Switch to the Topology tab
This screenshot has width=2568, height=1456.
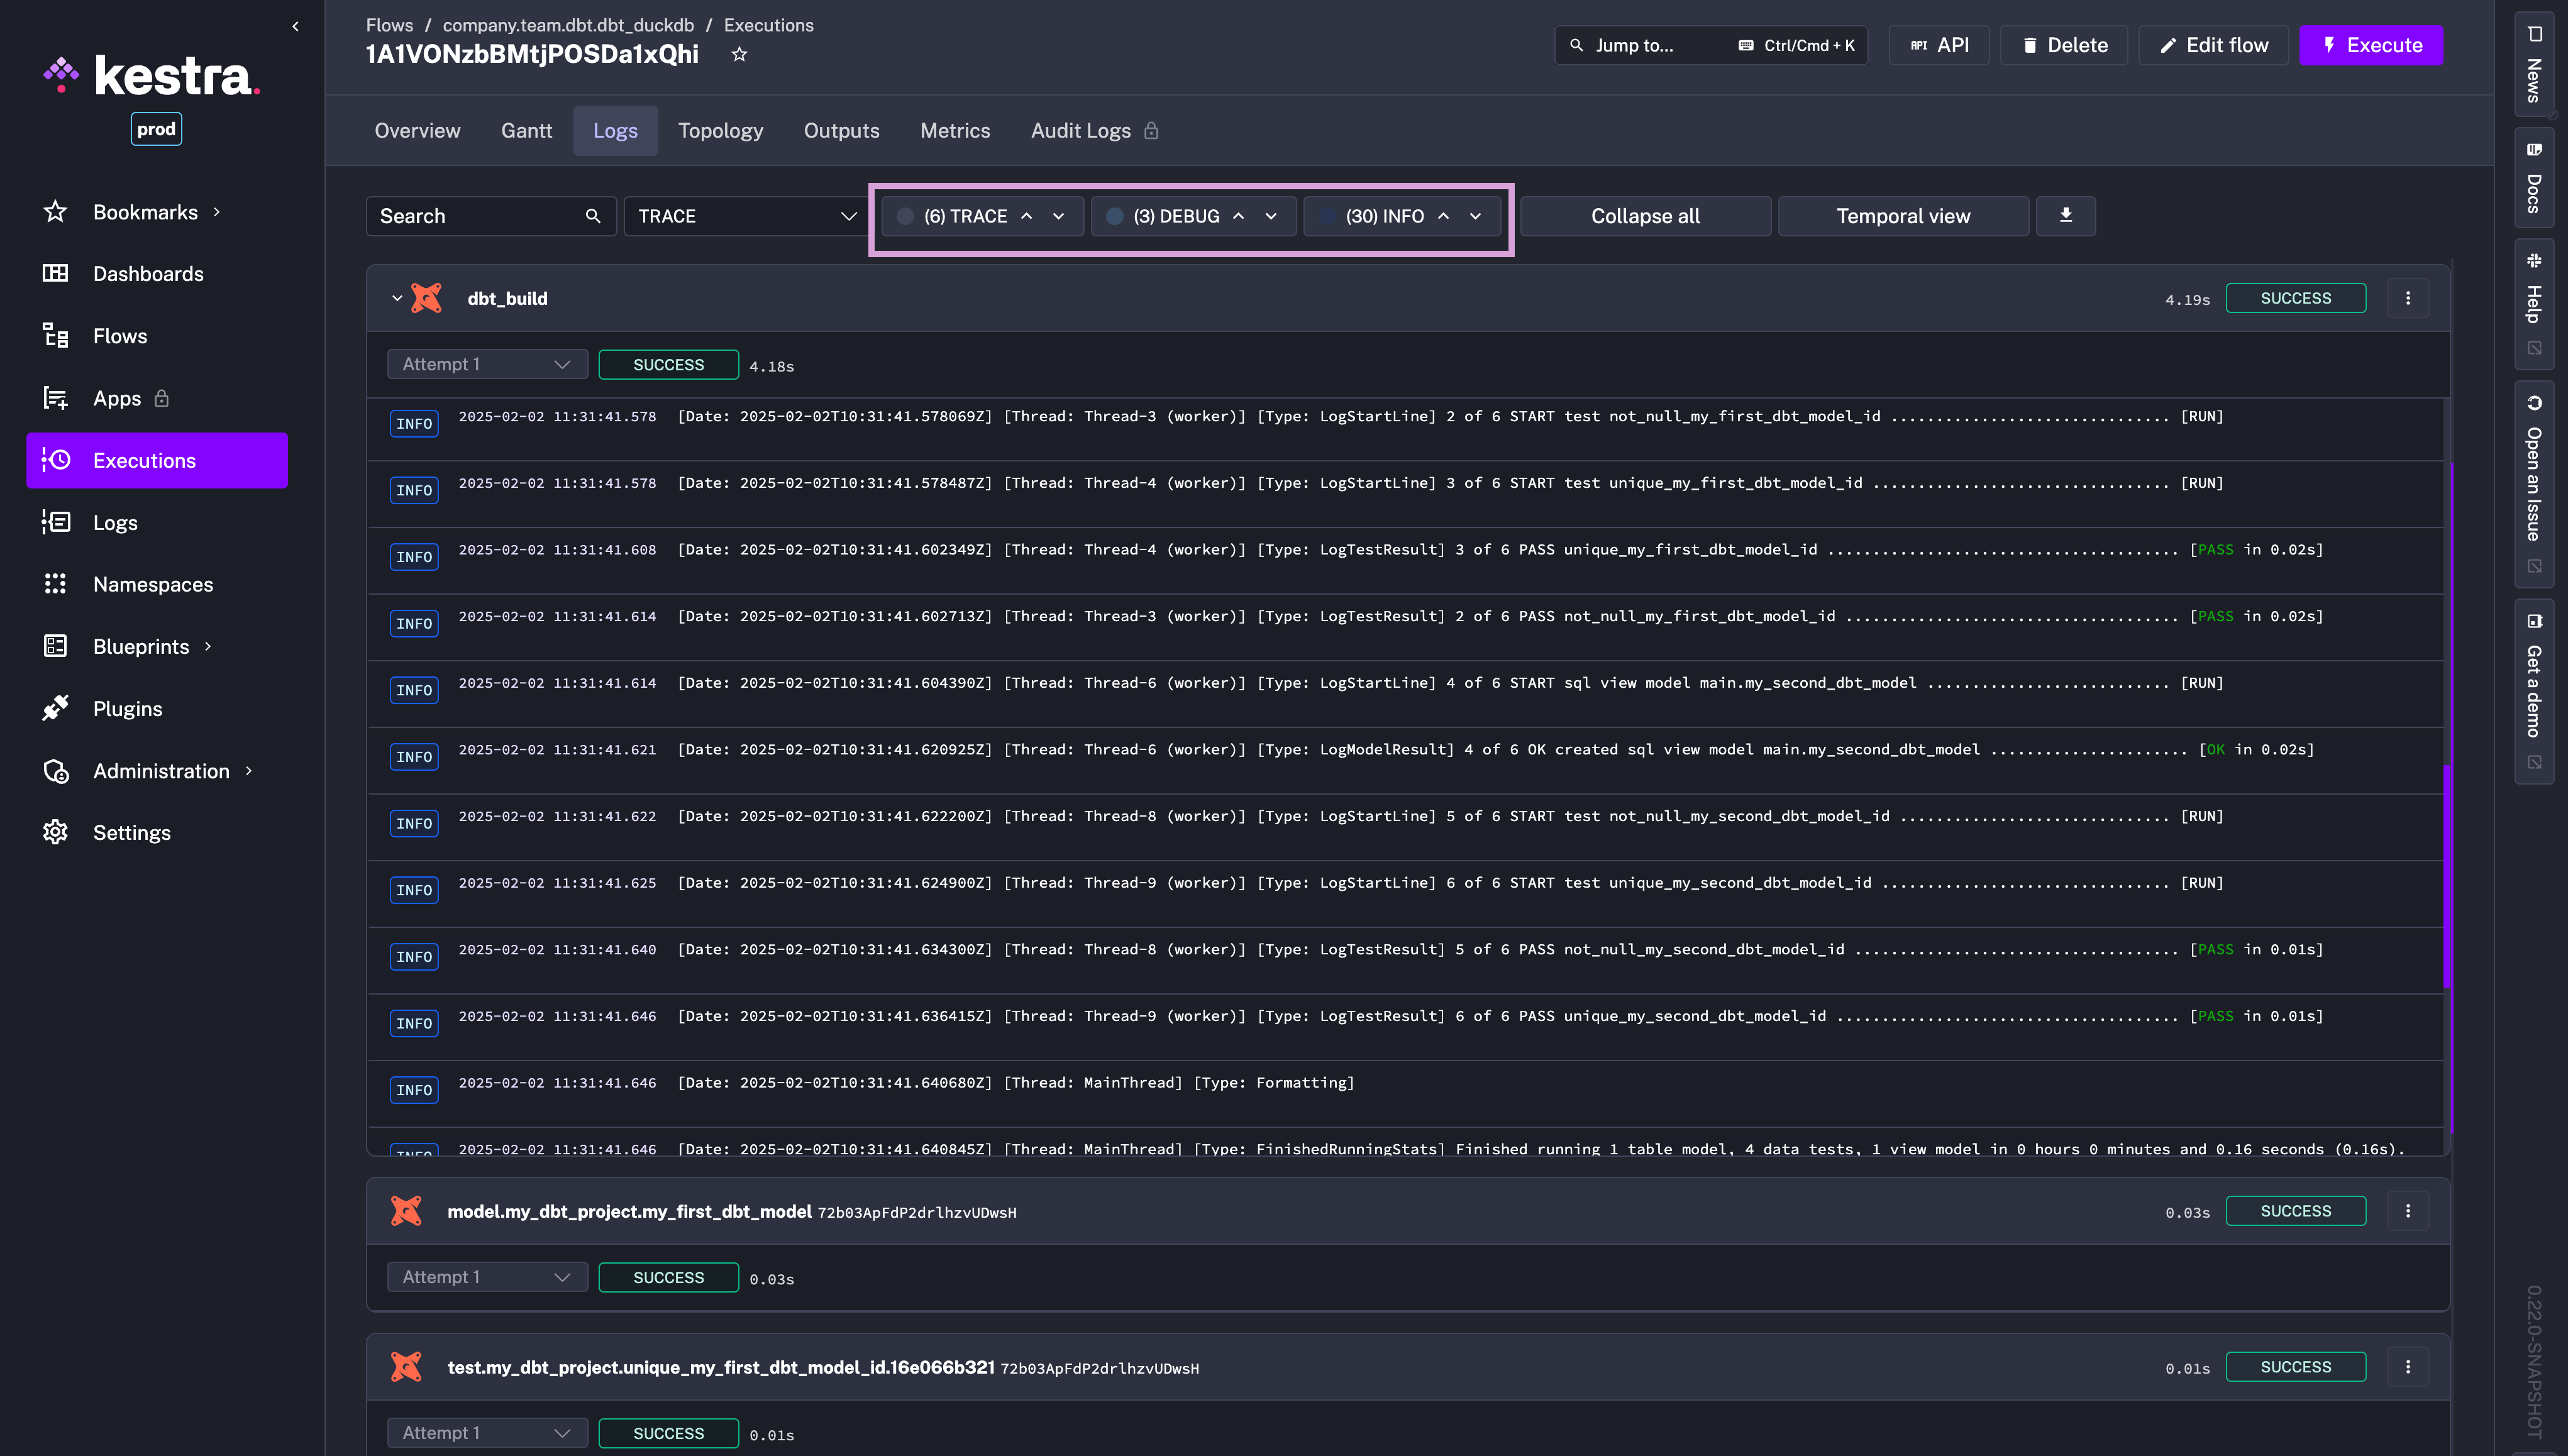pos(720,131)
